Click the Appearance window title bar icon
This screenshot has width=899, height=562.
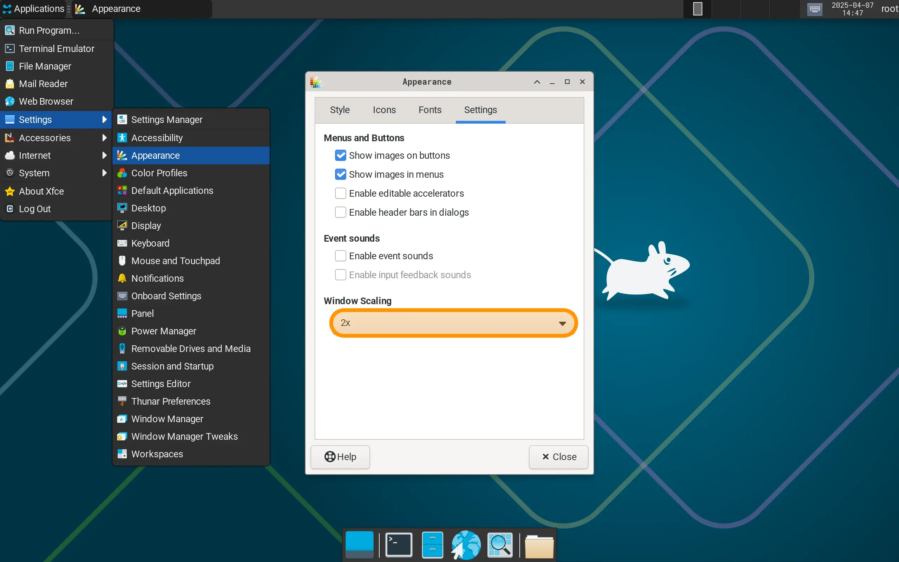pos(316,82)
